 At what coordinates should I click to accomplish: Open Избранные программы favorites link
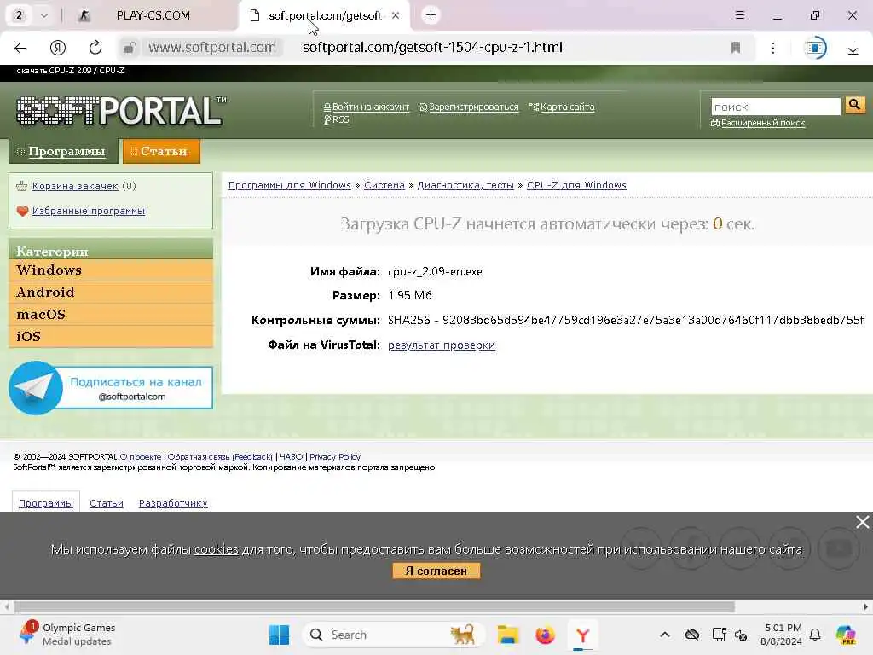point(88,211)
